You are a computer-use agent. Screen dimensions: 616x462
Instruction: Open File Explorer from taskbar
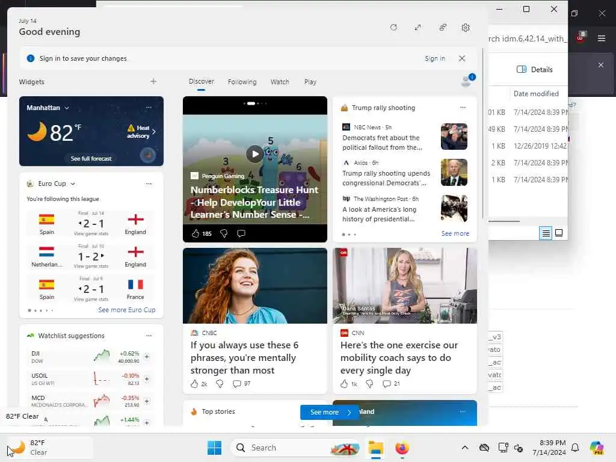coord(375,448)
